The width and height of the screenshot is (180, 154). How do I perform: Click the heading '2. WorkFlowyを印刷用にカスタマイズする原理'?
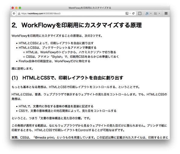[77, 25]
